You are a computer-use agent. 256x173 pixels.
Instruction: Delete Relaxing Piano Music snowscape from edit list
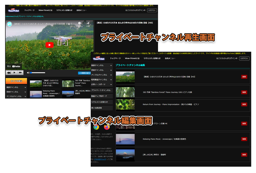coord(244,139)
